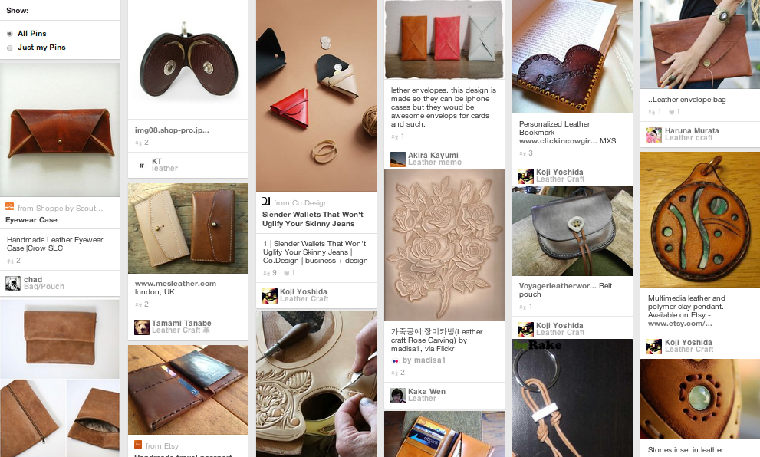Screen dimensions: 760x457
Task: Open Haruna Murata's avatar icon
Action: [653, 134]
